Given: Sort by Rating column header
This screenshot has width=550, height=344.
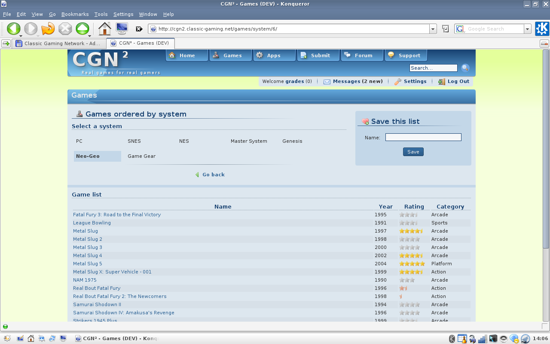Looking at the screenshot, I should click(414, 206).
